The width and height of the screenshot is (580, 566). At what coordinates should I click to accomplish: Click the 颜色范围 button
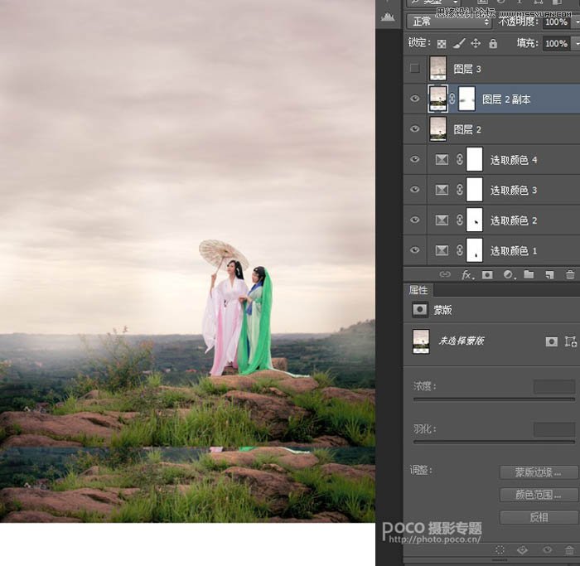(x=539, y=495)
